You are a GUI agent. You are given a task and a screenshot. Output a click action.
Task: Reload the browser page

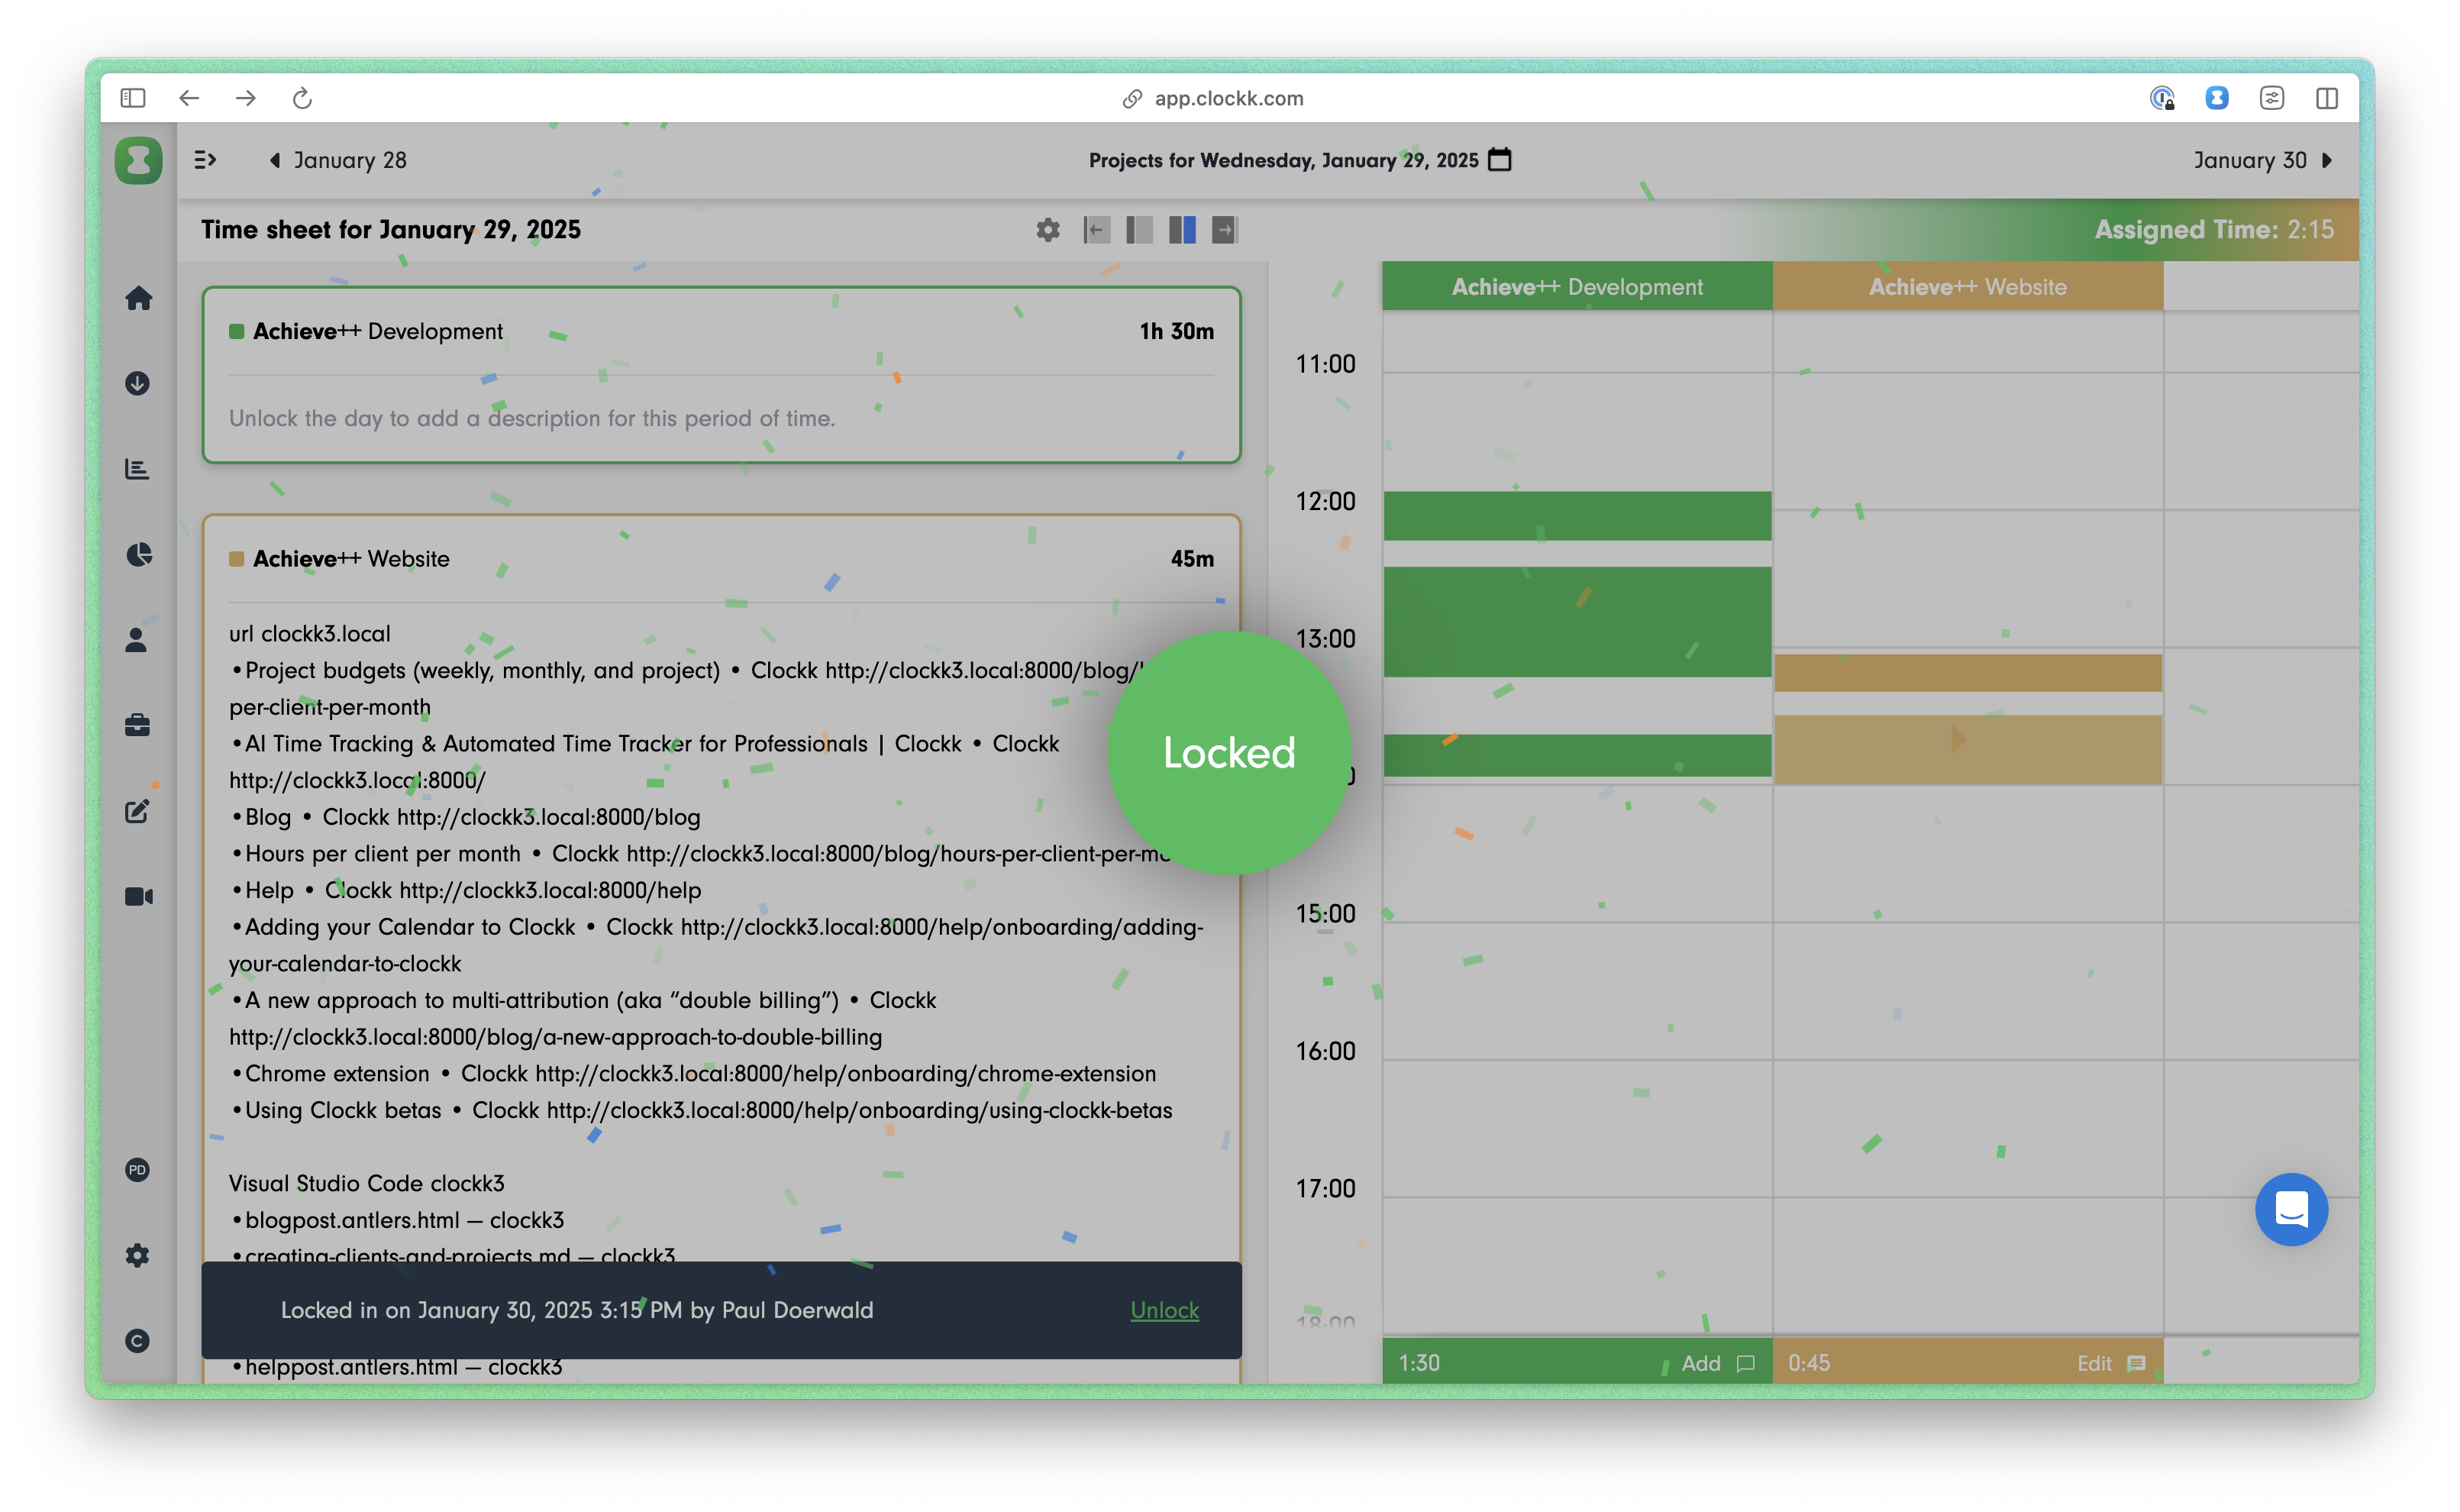303,98
